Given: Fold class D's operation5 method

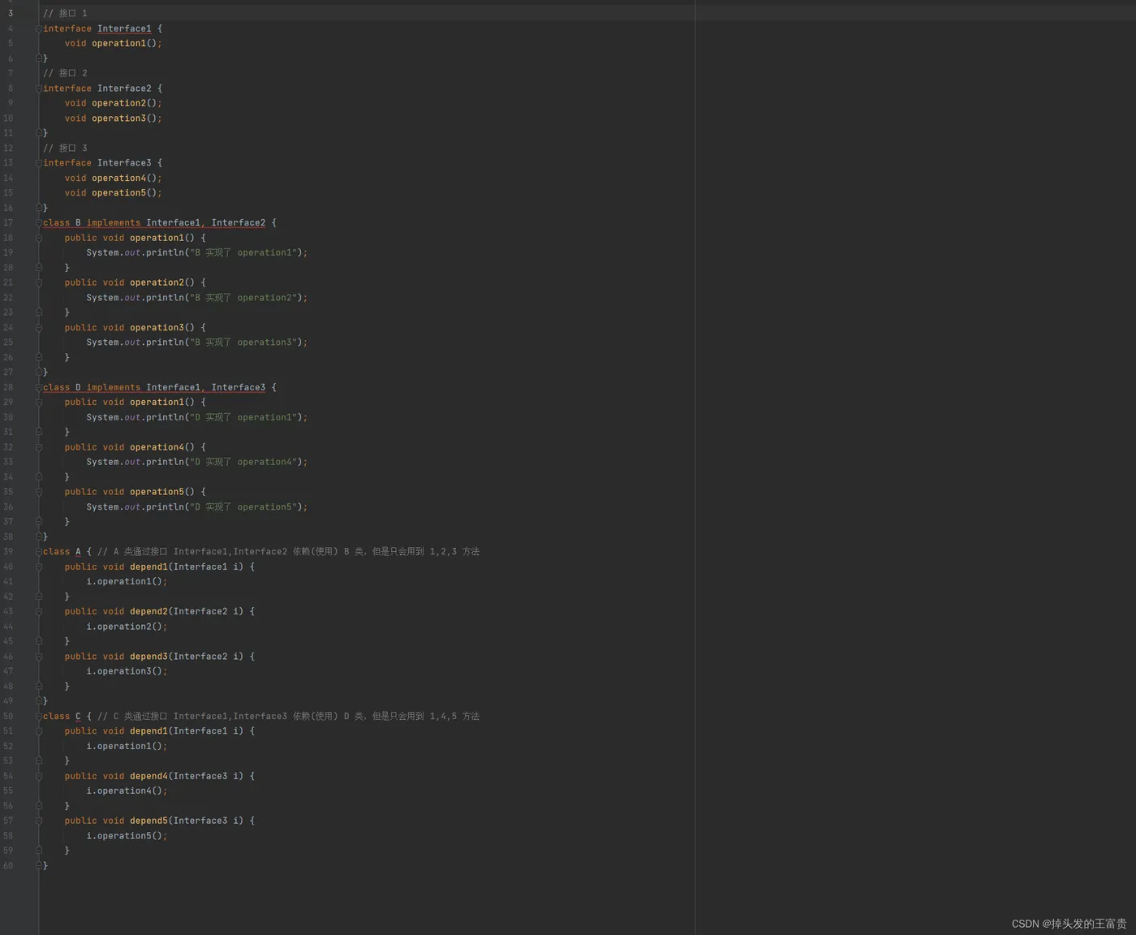Looking at the screenshot, I should coord(39,493).
